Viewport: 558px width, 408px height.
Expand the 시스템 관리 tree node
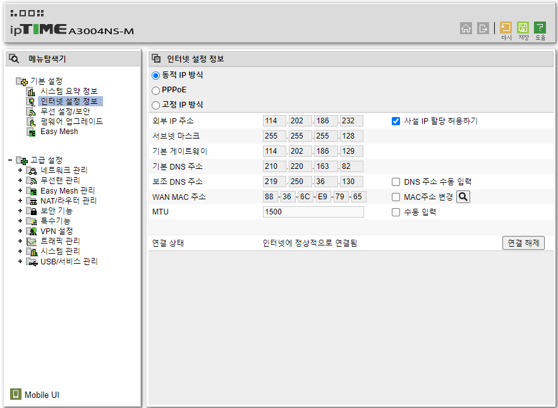click(20, 251)
